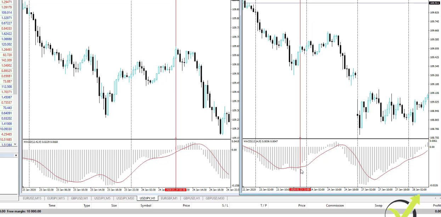Screen dimensions: 441x217
Task: Click the red 2020.01.23 21:00 time marker
Action: [300, 190]
